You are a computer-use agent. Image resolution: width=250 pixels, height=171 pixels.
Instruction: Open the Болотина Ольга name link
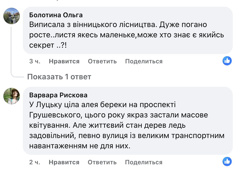point(56,15)
